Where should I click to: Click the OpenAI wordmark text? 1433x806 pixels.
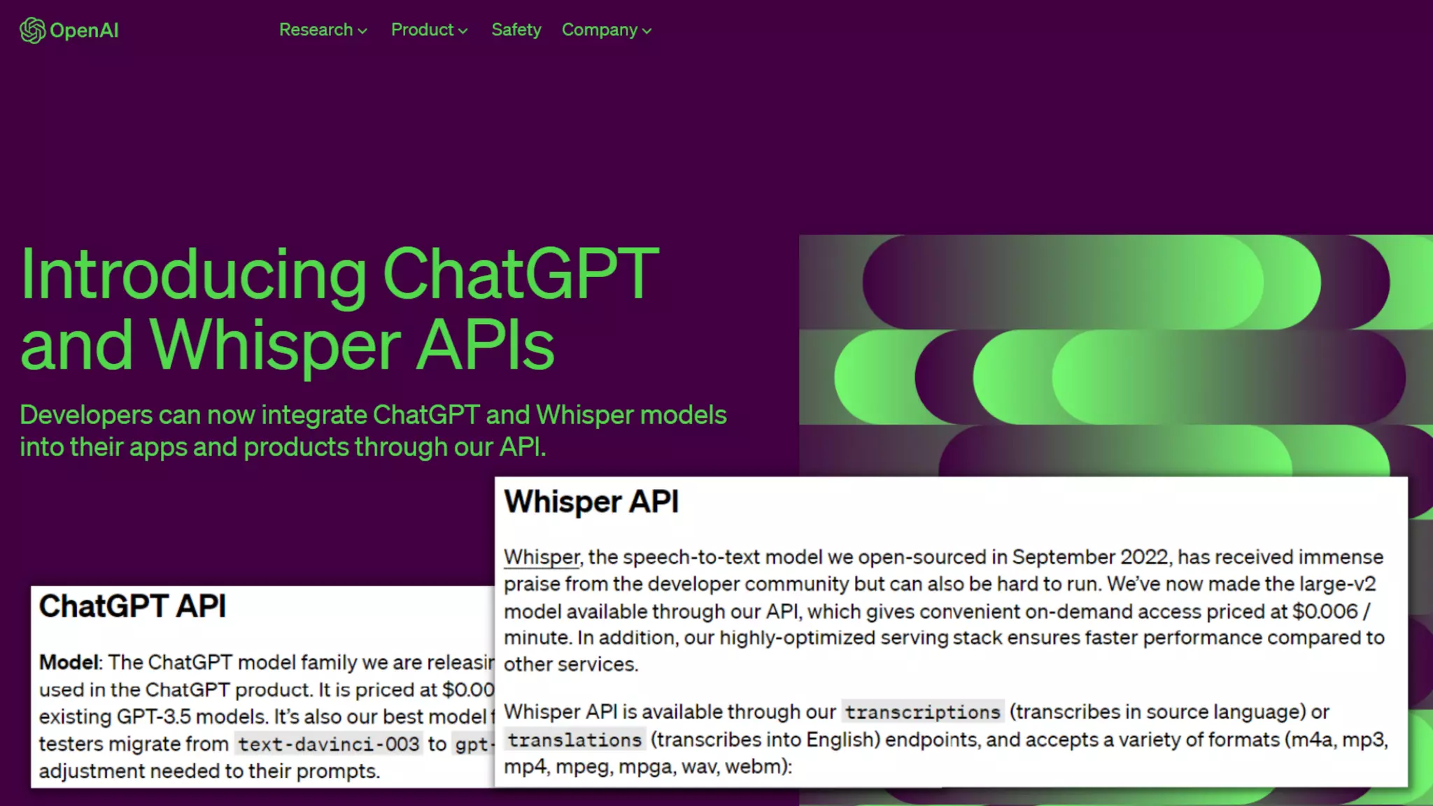coord(84,31)
